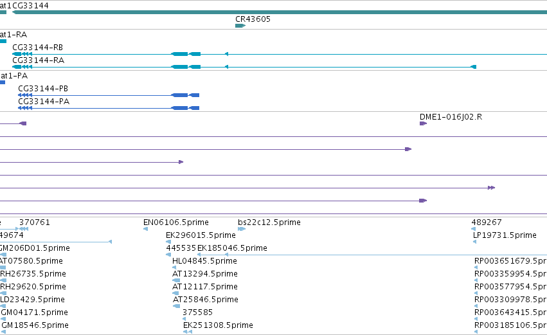Viewport: 547px width, 335px height.
Task: Open the 375585 feature label
Action: tap(198, 312)
